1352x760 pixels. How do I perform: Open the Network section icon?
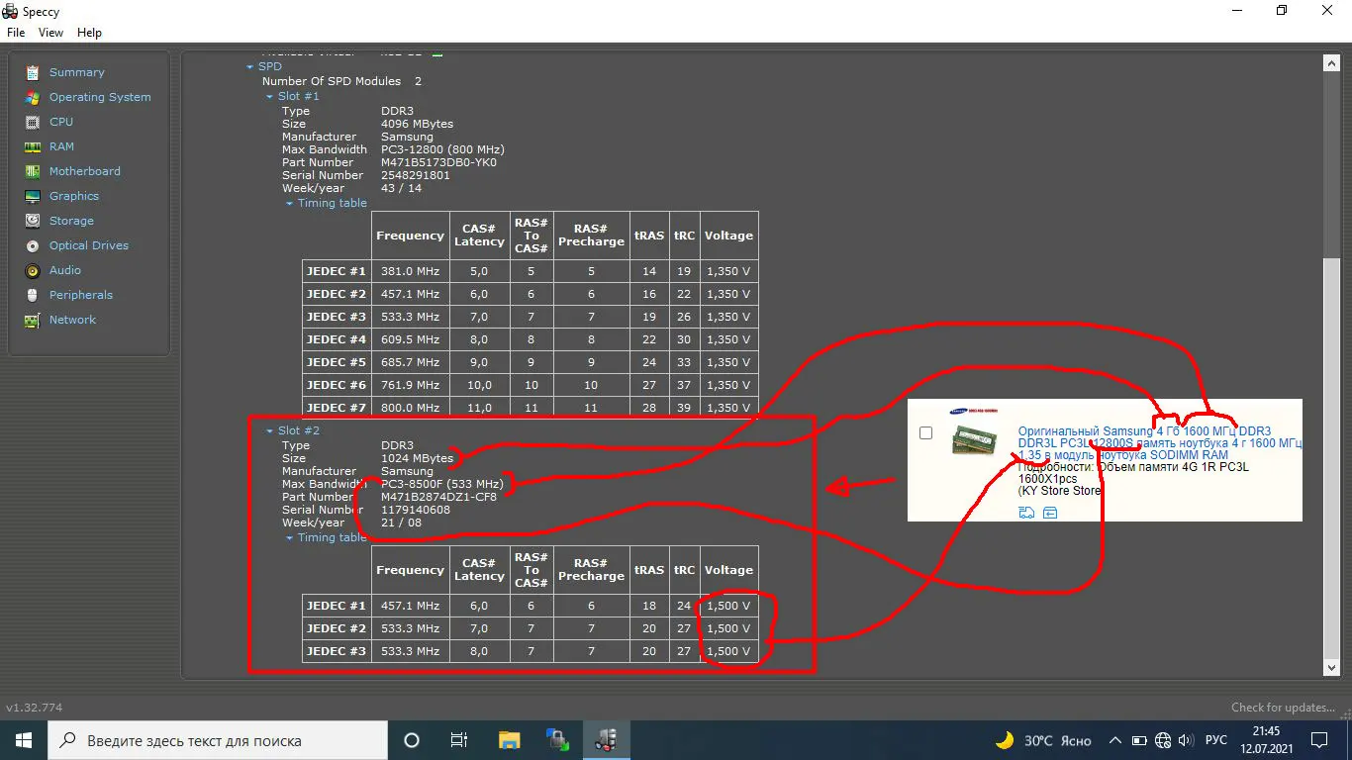coord(33,320)
